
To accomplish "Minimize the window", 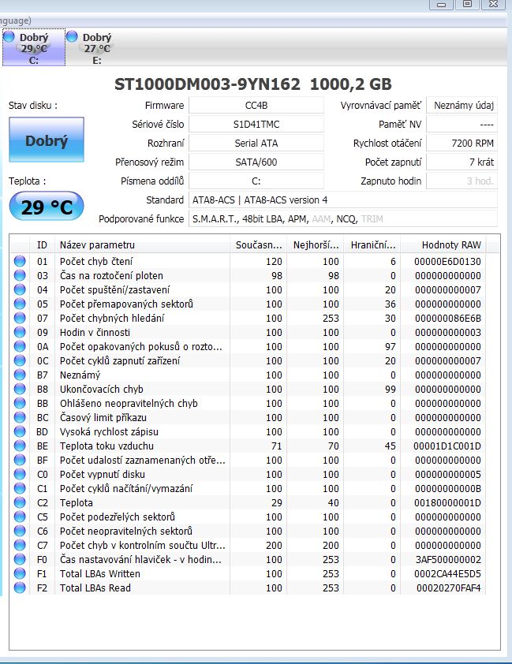I will click(x=441, y=4).
